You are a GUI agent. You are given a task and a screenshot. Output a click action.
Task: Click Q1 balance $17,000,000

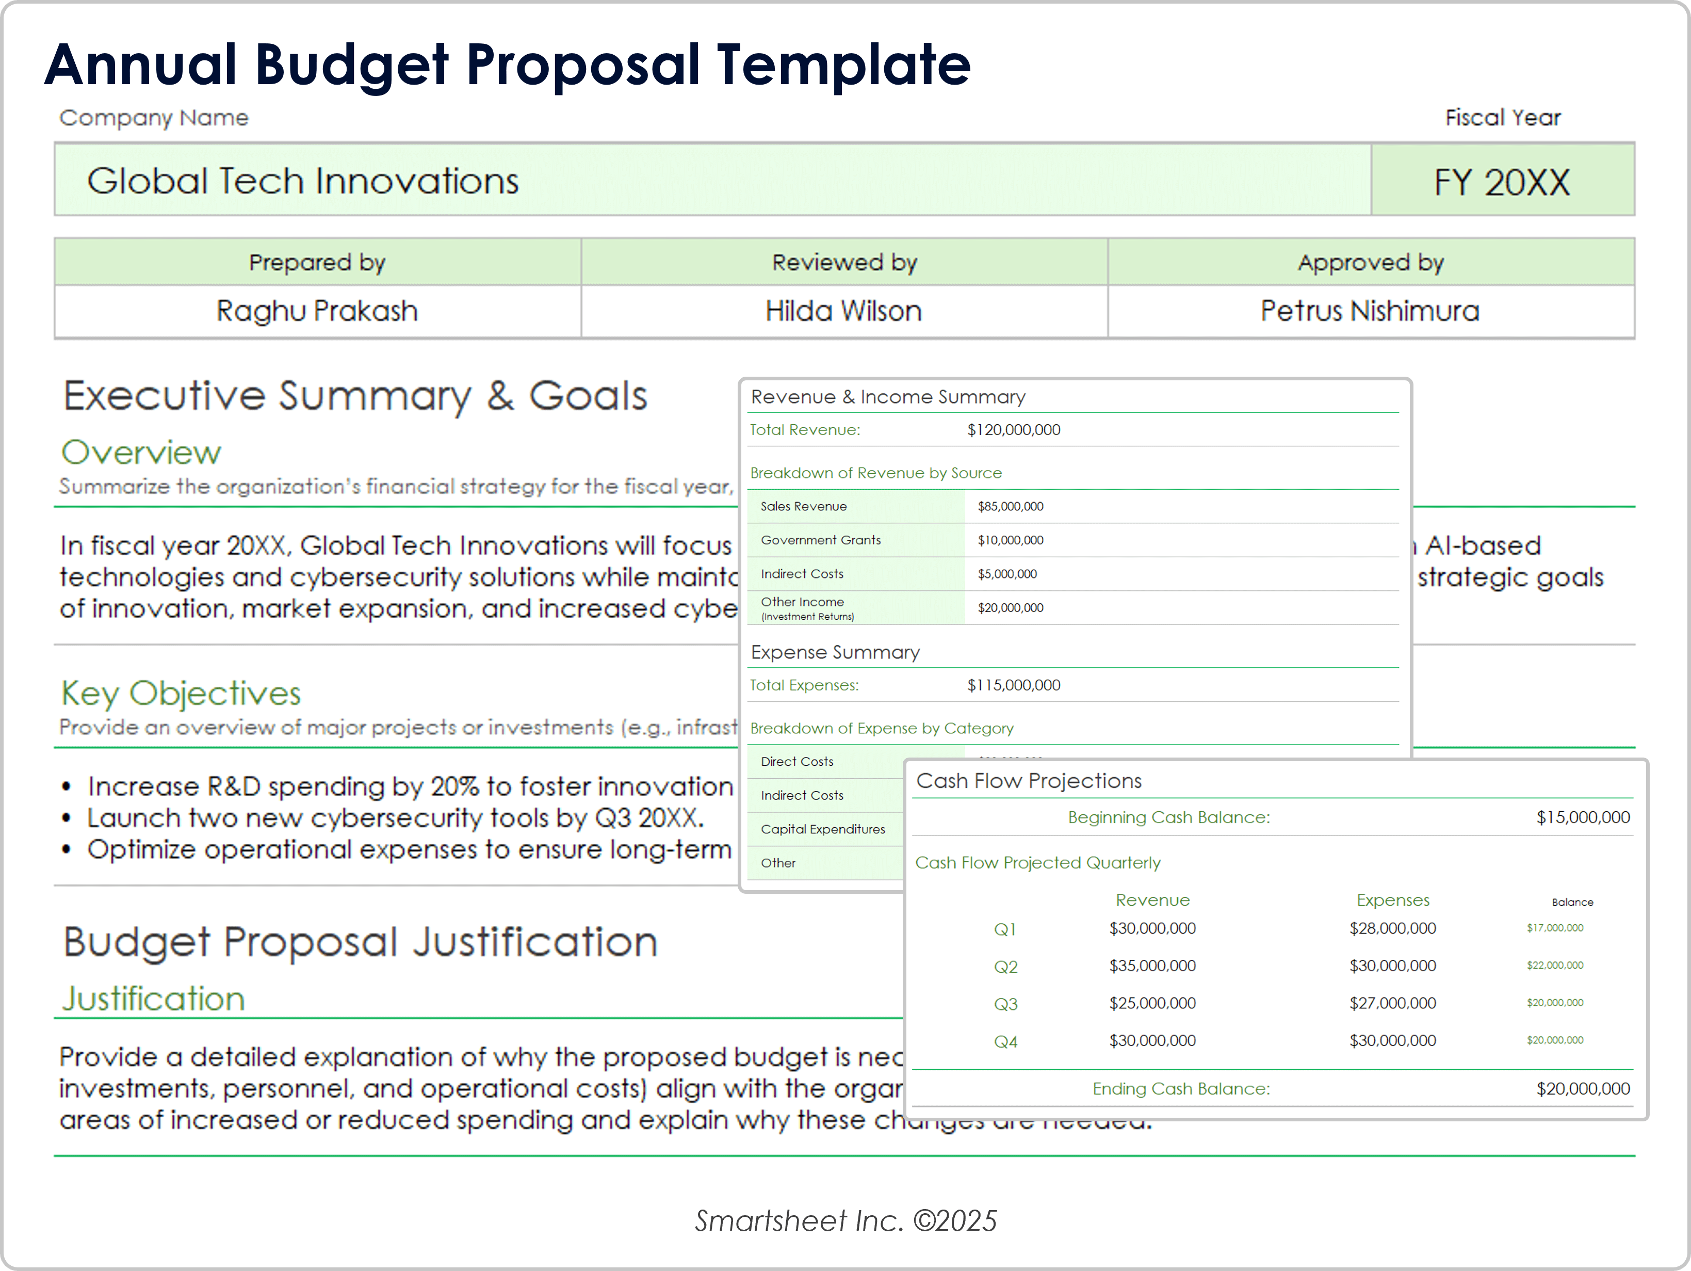1555,928
